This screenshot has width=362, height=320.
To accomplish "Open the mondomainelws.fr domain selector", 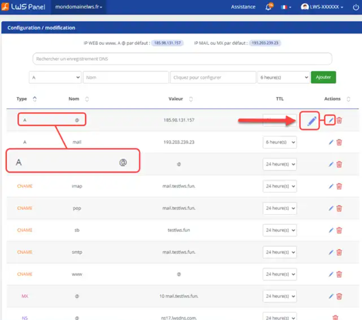I will (78, 7).
